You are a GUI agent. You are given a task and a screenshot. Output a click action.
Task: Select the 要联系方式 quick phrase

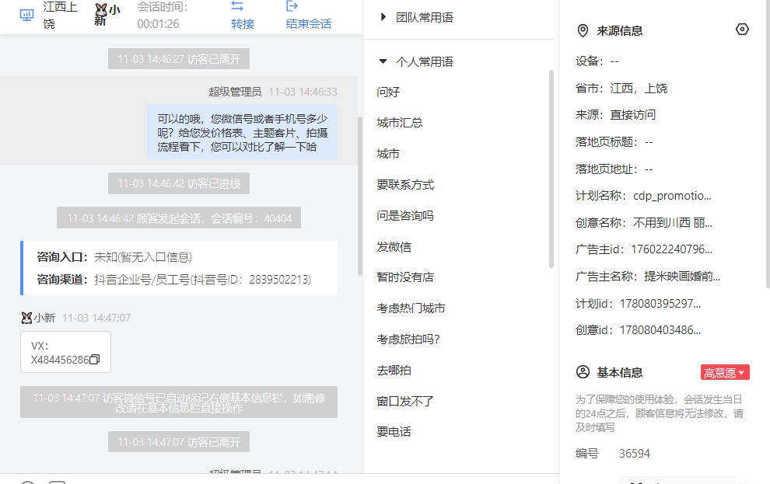(405, 185)
